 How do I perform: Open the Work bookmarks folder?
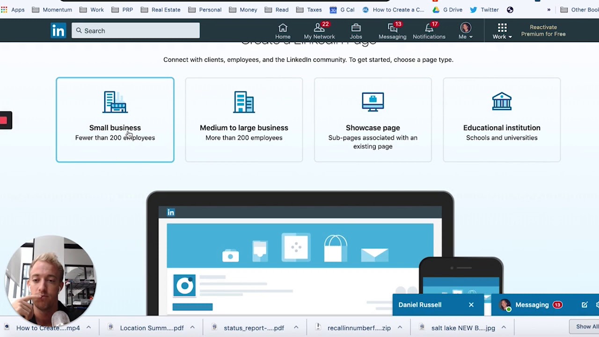tap(92, 9)
